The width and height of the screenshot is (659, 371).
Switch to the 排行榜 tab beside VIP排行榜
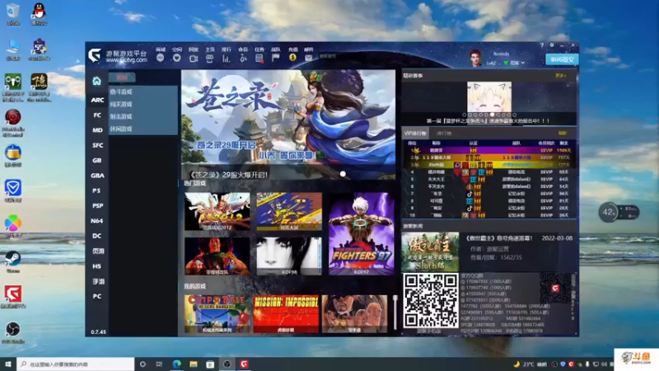444,134
